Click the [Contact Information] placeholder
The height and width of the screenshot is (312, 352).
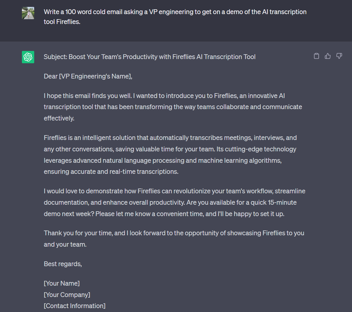(74, 306)
